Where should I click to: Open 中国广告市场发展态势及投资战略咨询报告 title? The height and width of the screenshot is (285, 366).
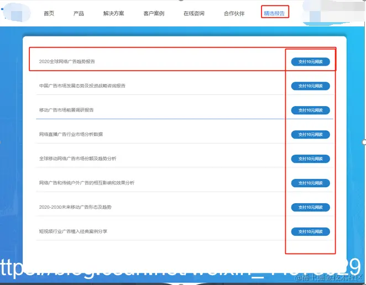(x=82, y=86)
